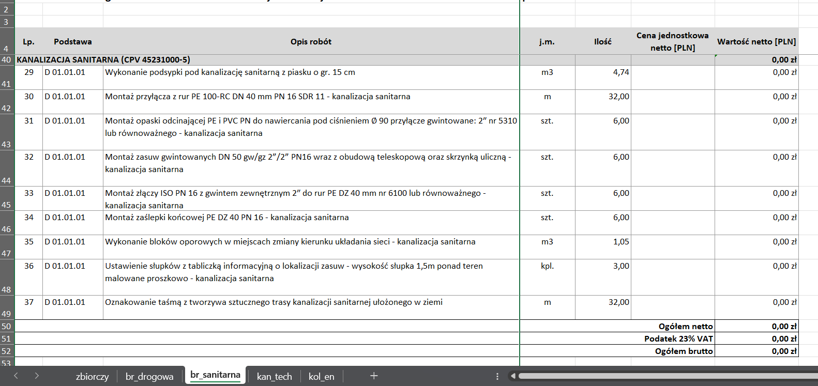The image size is (818, 386).
Task: Select the 'Opis robót' column heading cell
Action: (311, 41)
